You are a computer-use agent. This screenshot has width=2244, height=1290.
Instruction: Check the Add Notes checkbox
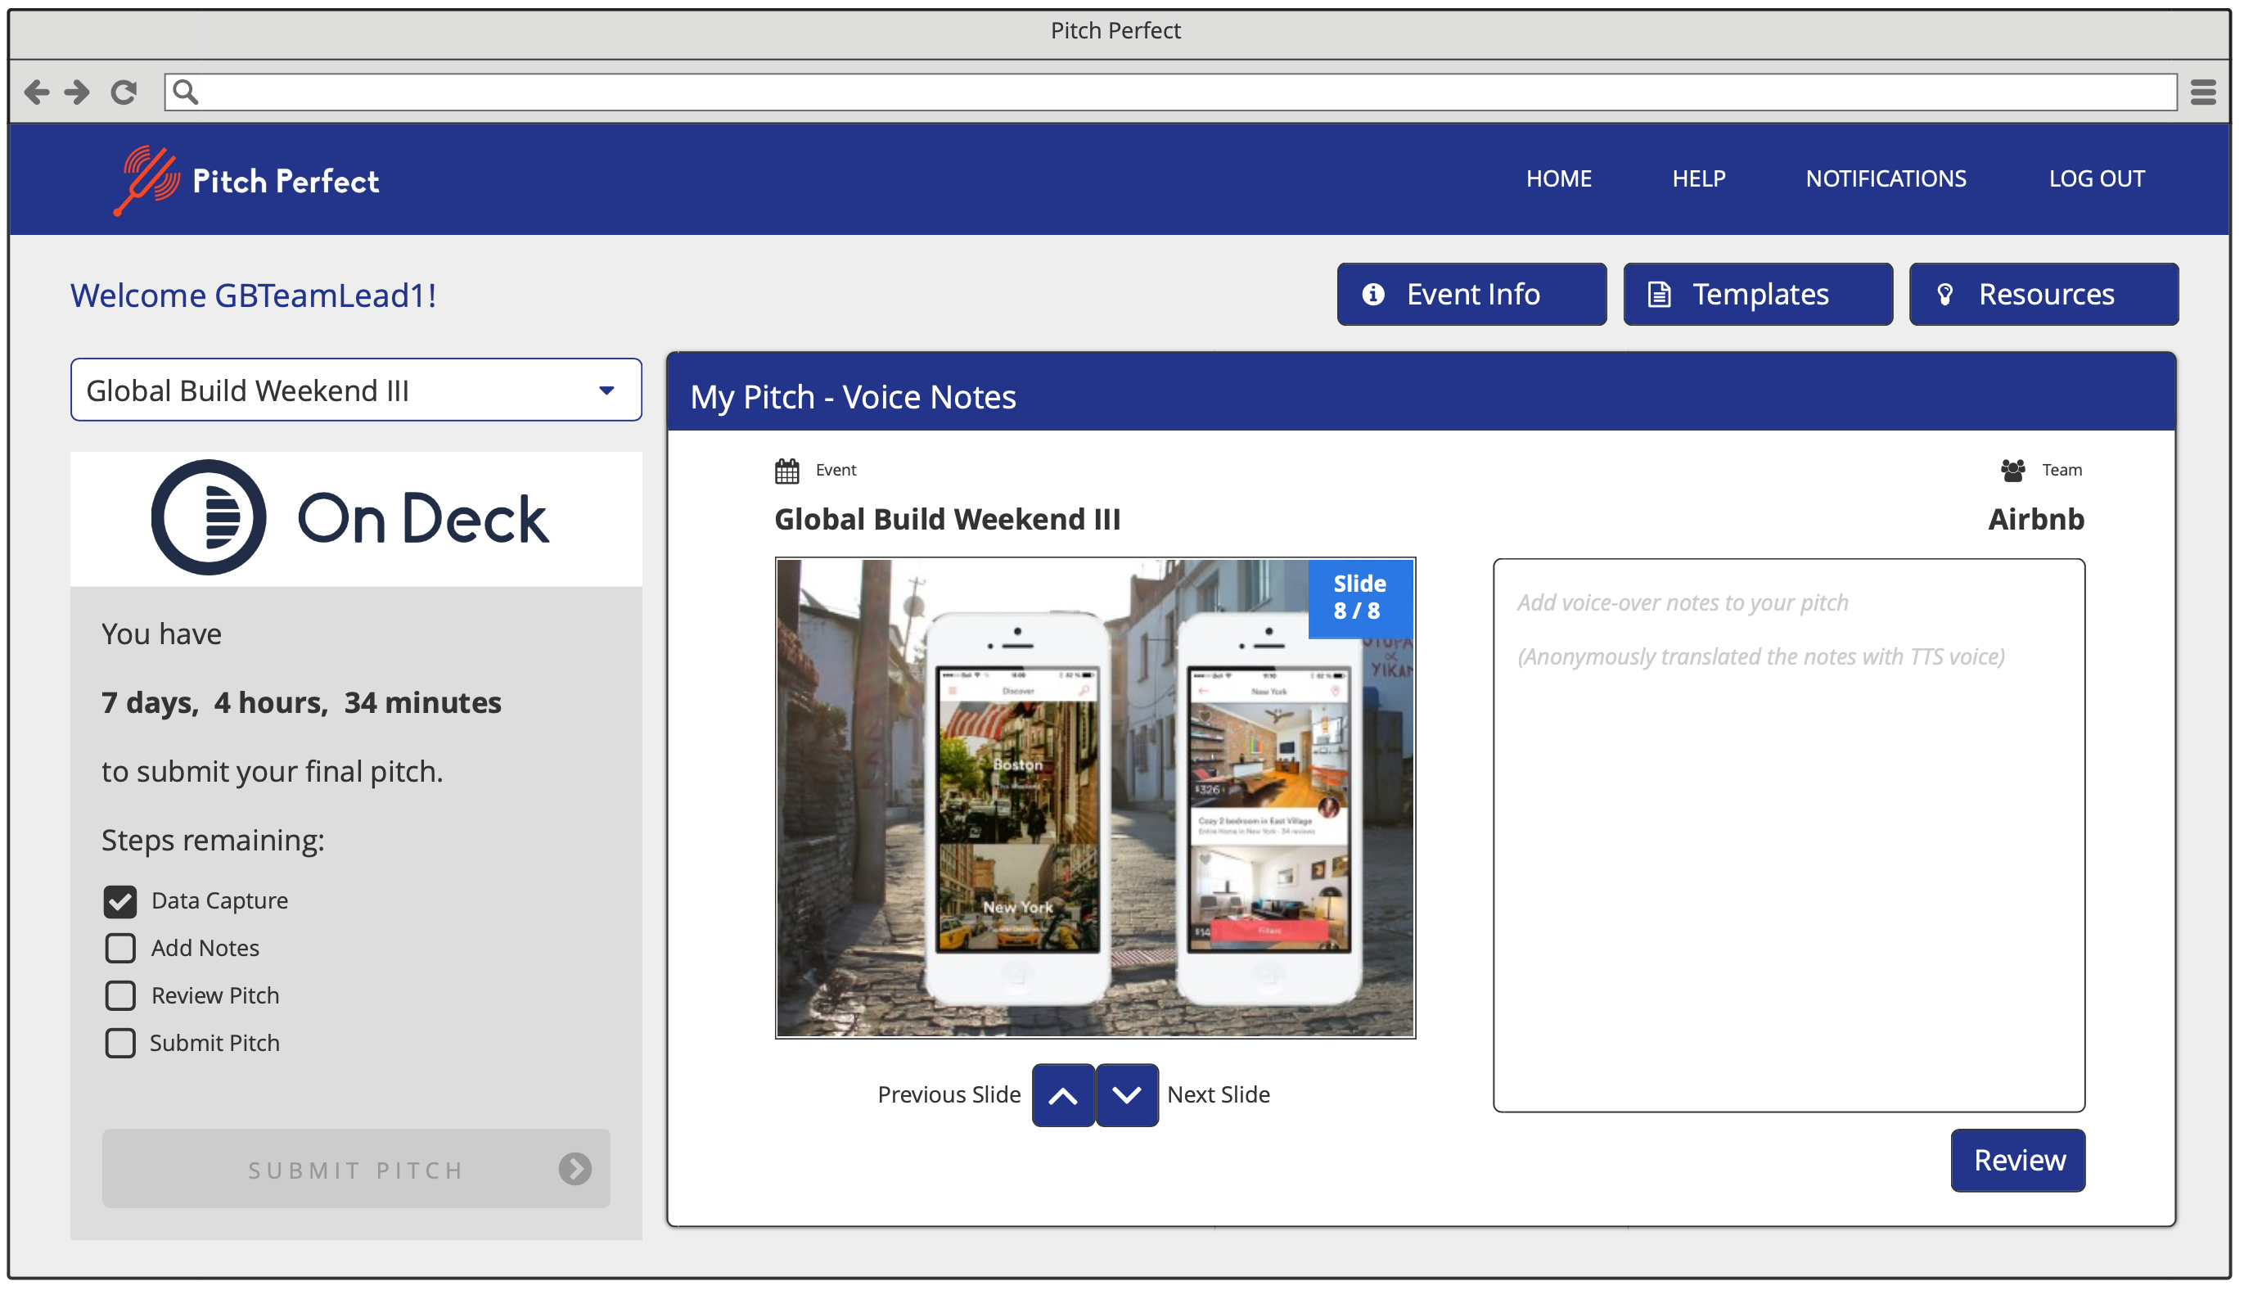click(x=120, y=948)
